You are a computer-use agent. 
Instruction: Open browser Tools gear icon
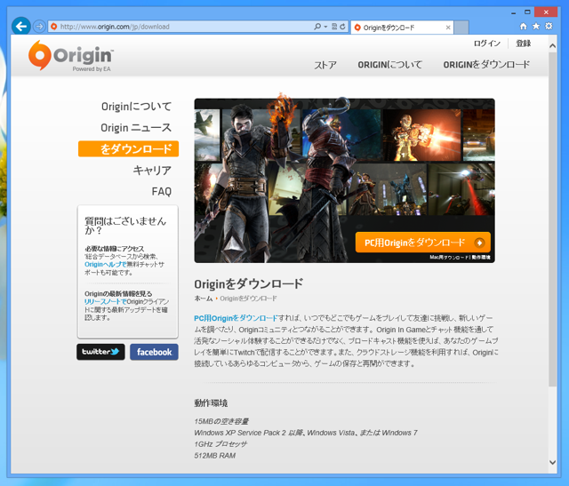coord(549,26)
